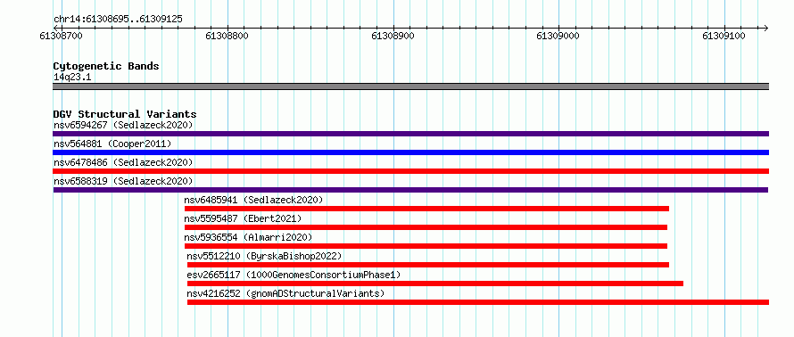
Task: Click ruler position 61309100
Action: pos(724,36)
